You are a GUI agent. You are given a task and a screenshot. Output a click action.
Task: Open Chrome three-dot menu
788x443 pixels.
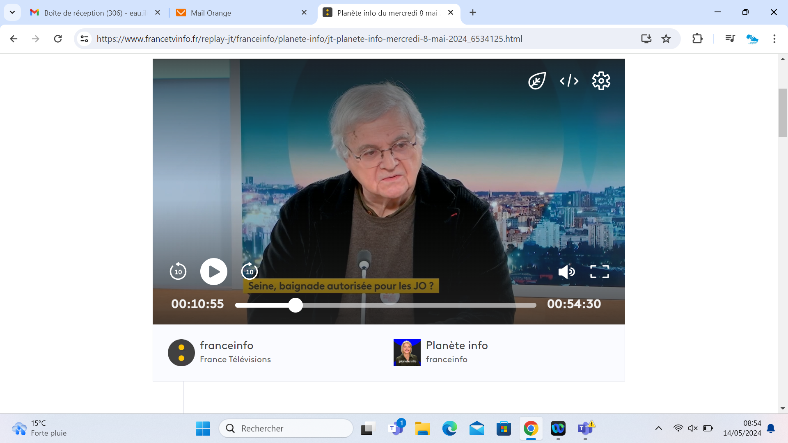coord(774,39)
